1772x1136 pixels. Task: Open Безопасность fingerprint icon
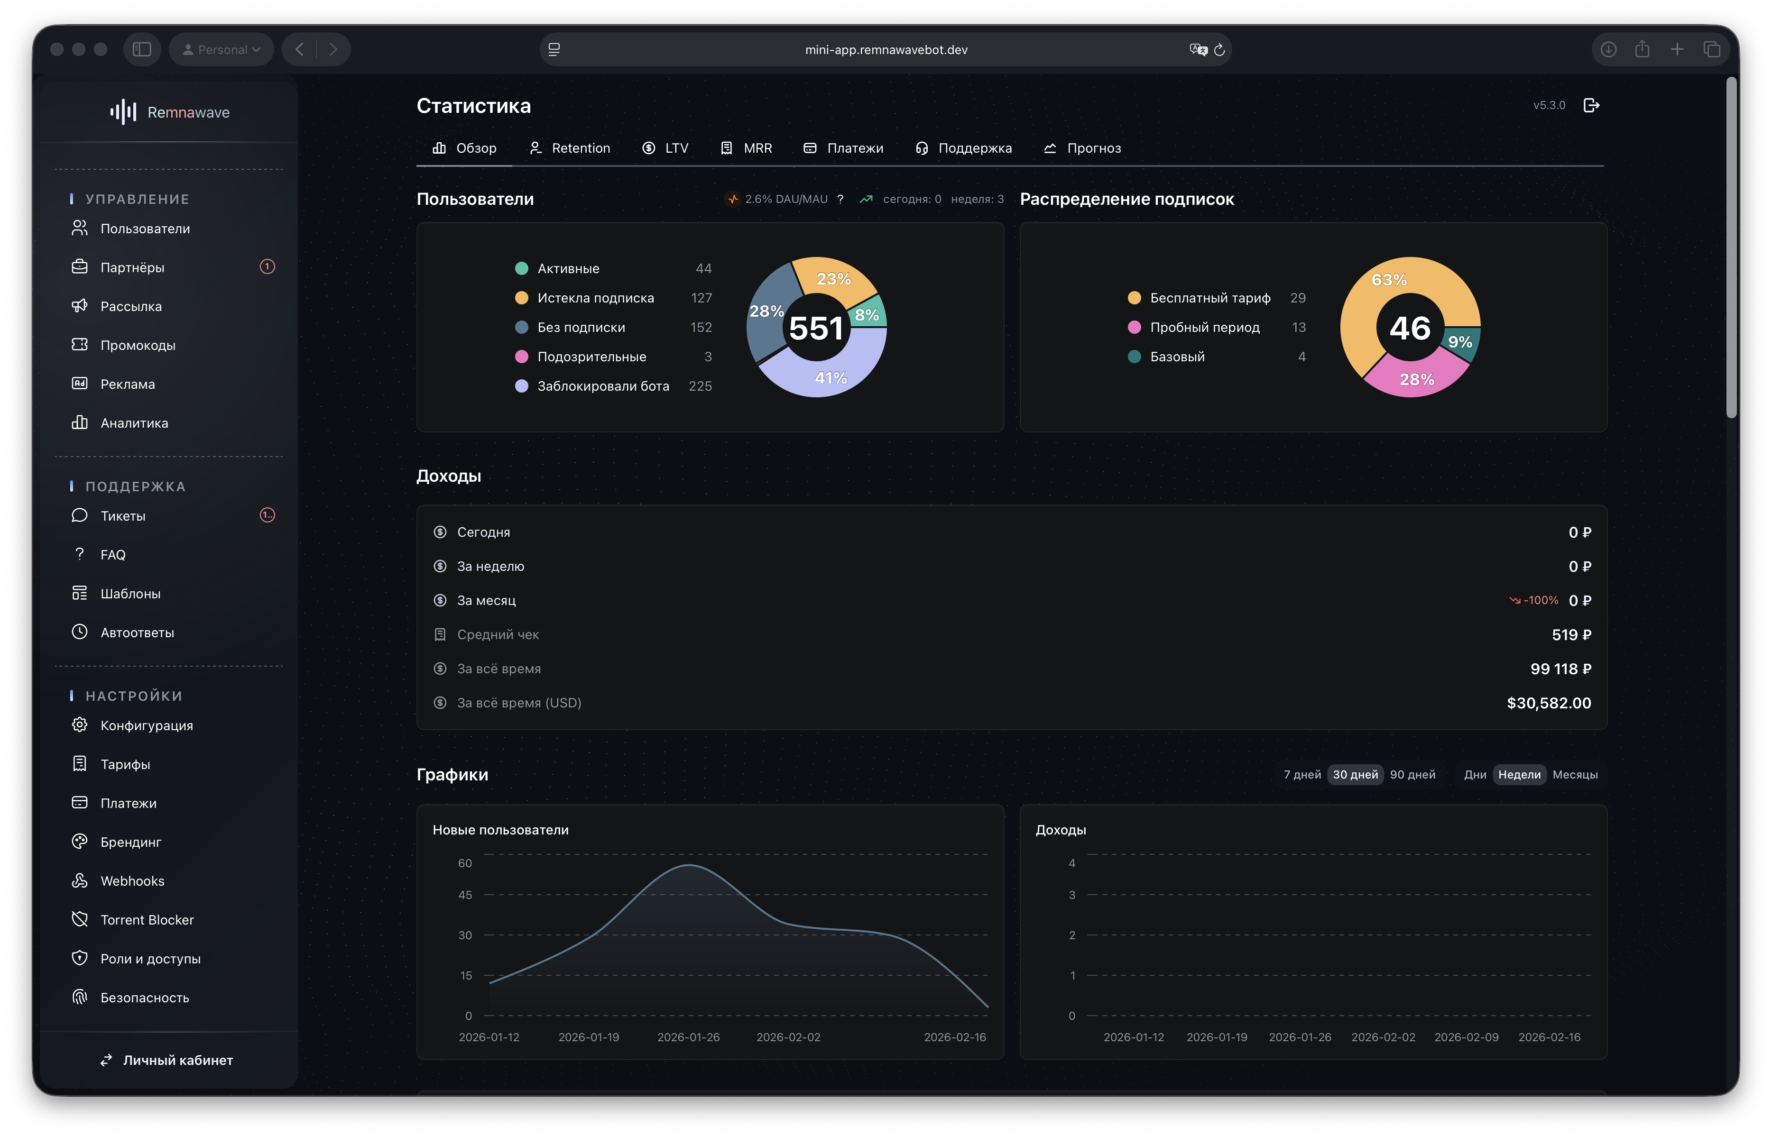pos(80,997)
